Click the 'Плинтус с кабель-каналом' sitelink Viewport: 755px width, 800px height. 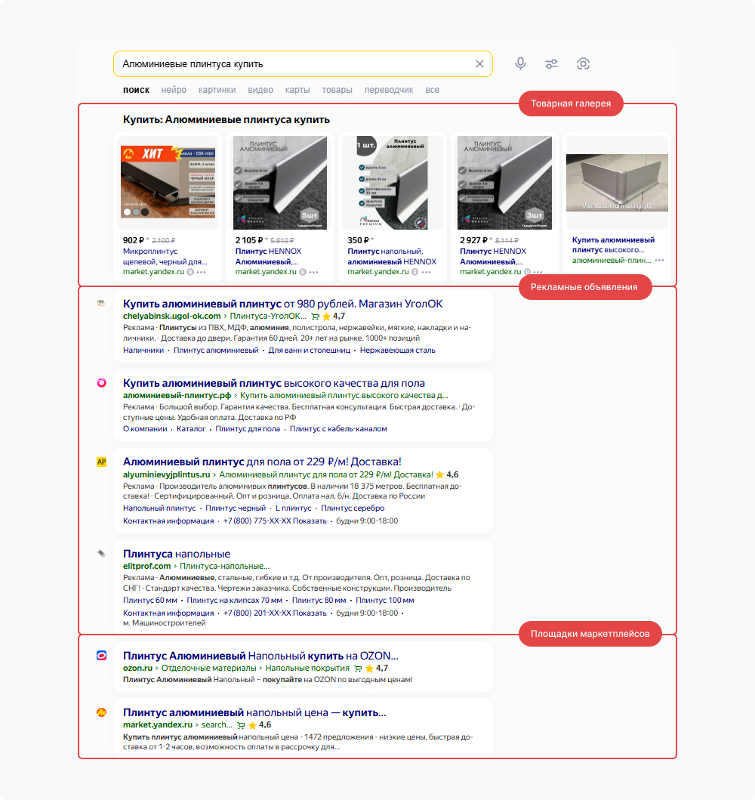pos(338,429)
